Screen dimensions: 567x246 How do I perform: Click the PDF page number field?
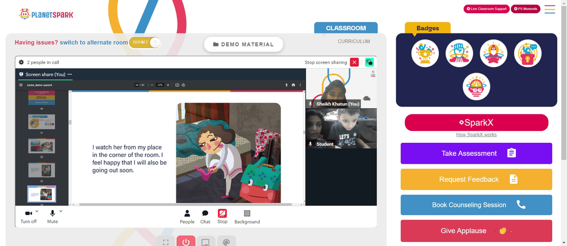click(x=137, y=85)
